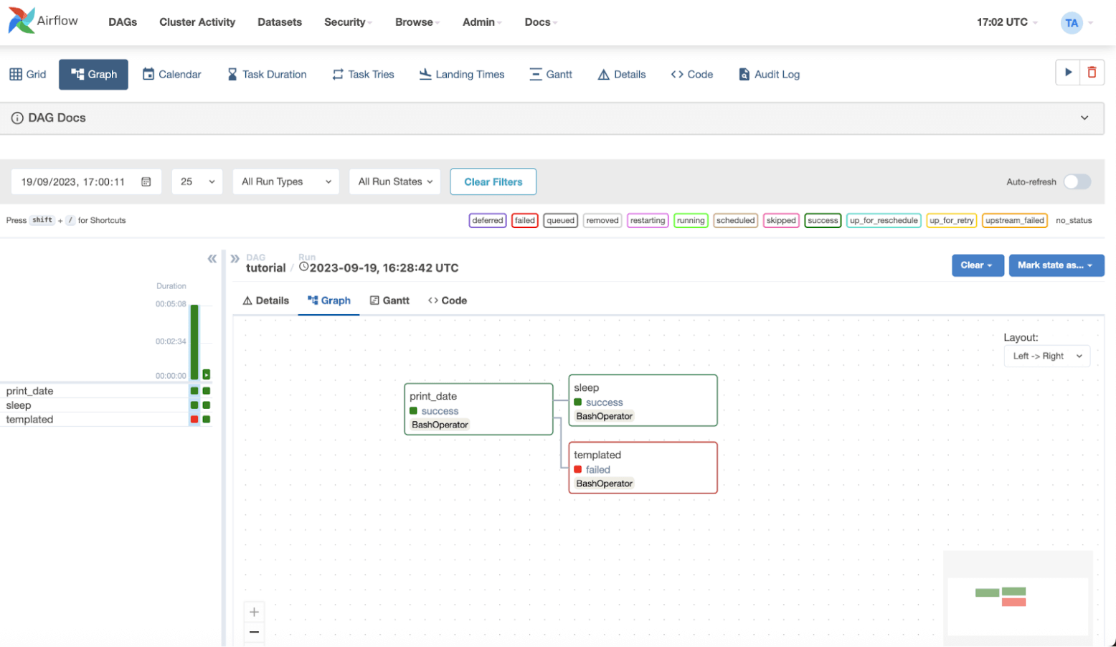Viewport: 1116px width, 647px height.
Task: Zoom into the graph with the plus icon
Action: 254,611
